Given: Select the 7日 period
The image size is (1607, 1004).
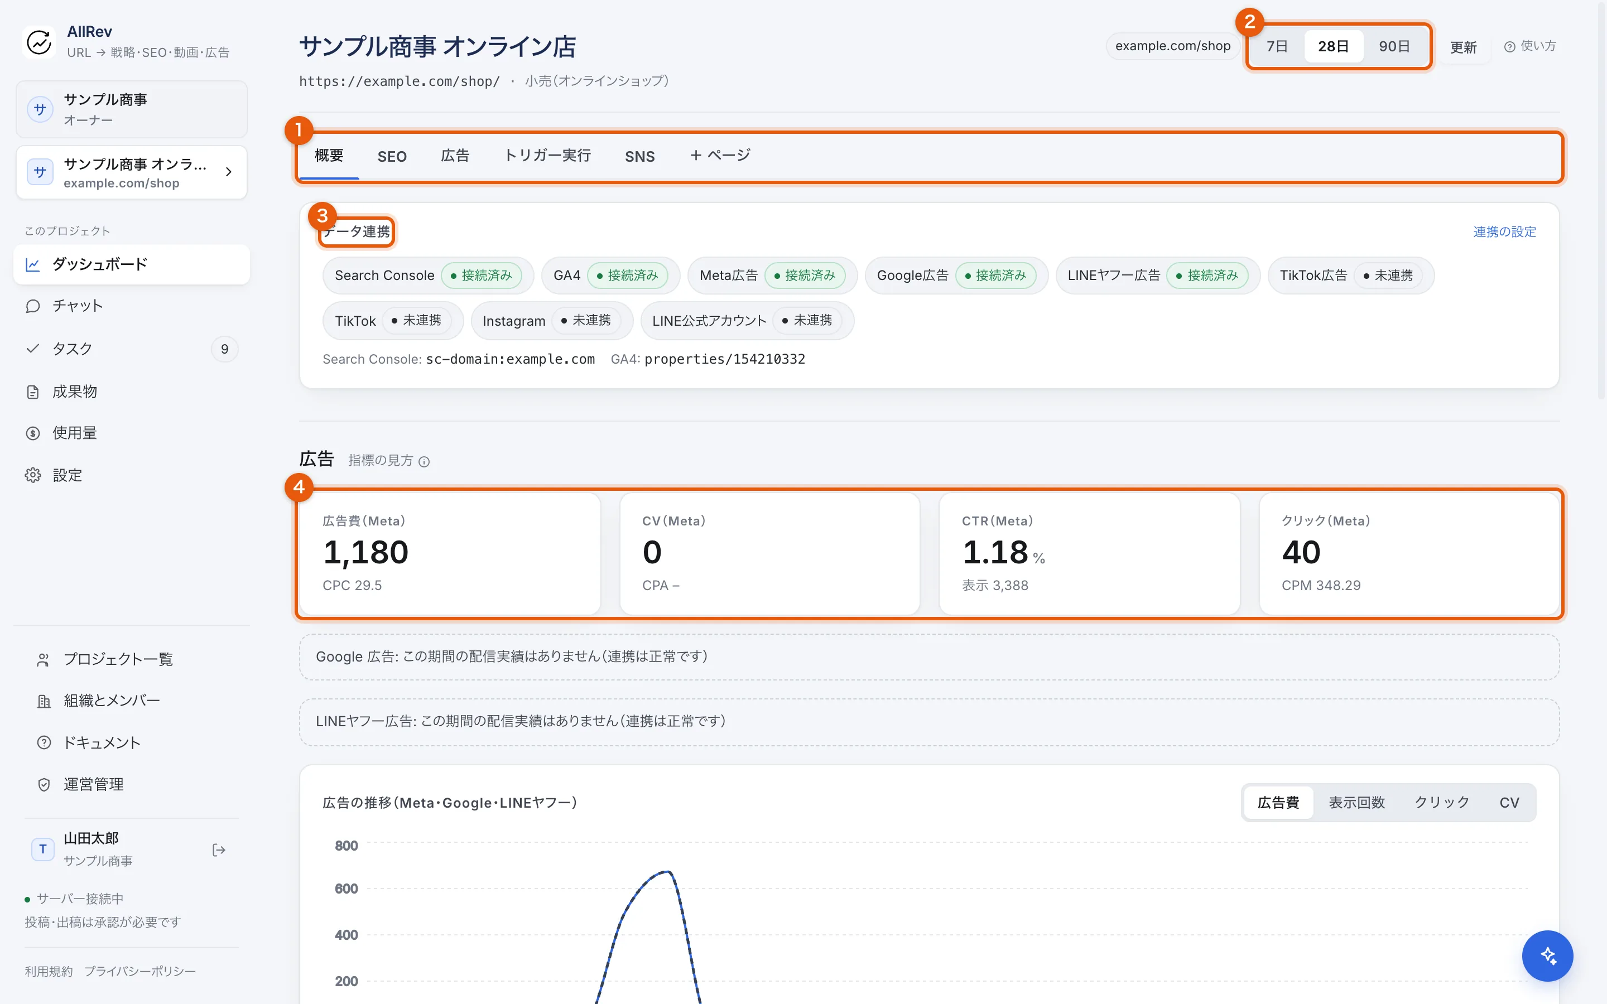Looking at the screenshot, I should point(1277,46).
